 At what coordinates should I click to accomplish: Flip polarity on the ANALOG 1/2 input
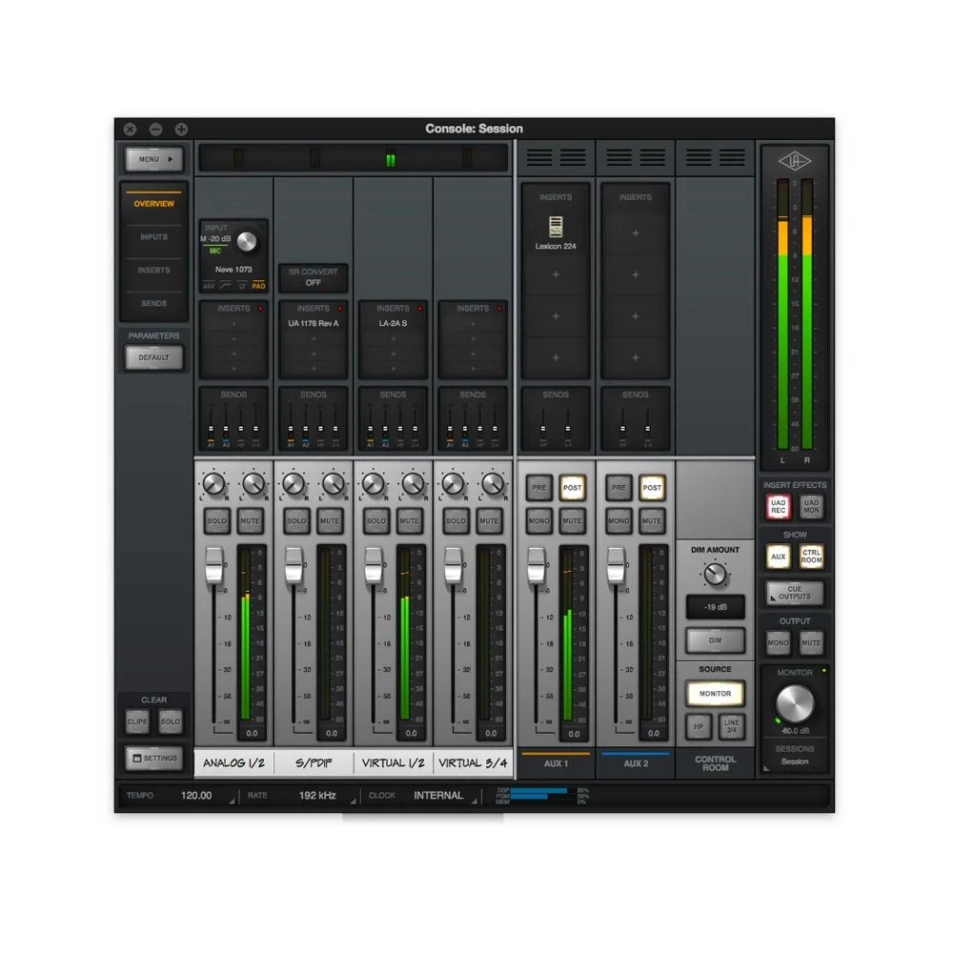241,286
